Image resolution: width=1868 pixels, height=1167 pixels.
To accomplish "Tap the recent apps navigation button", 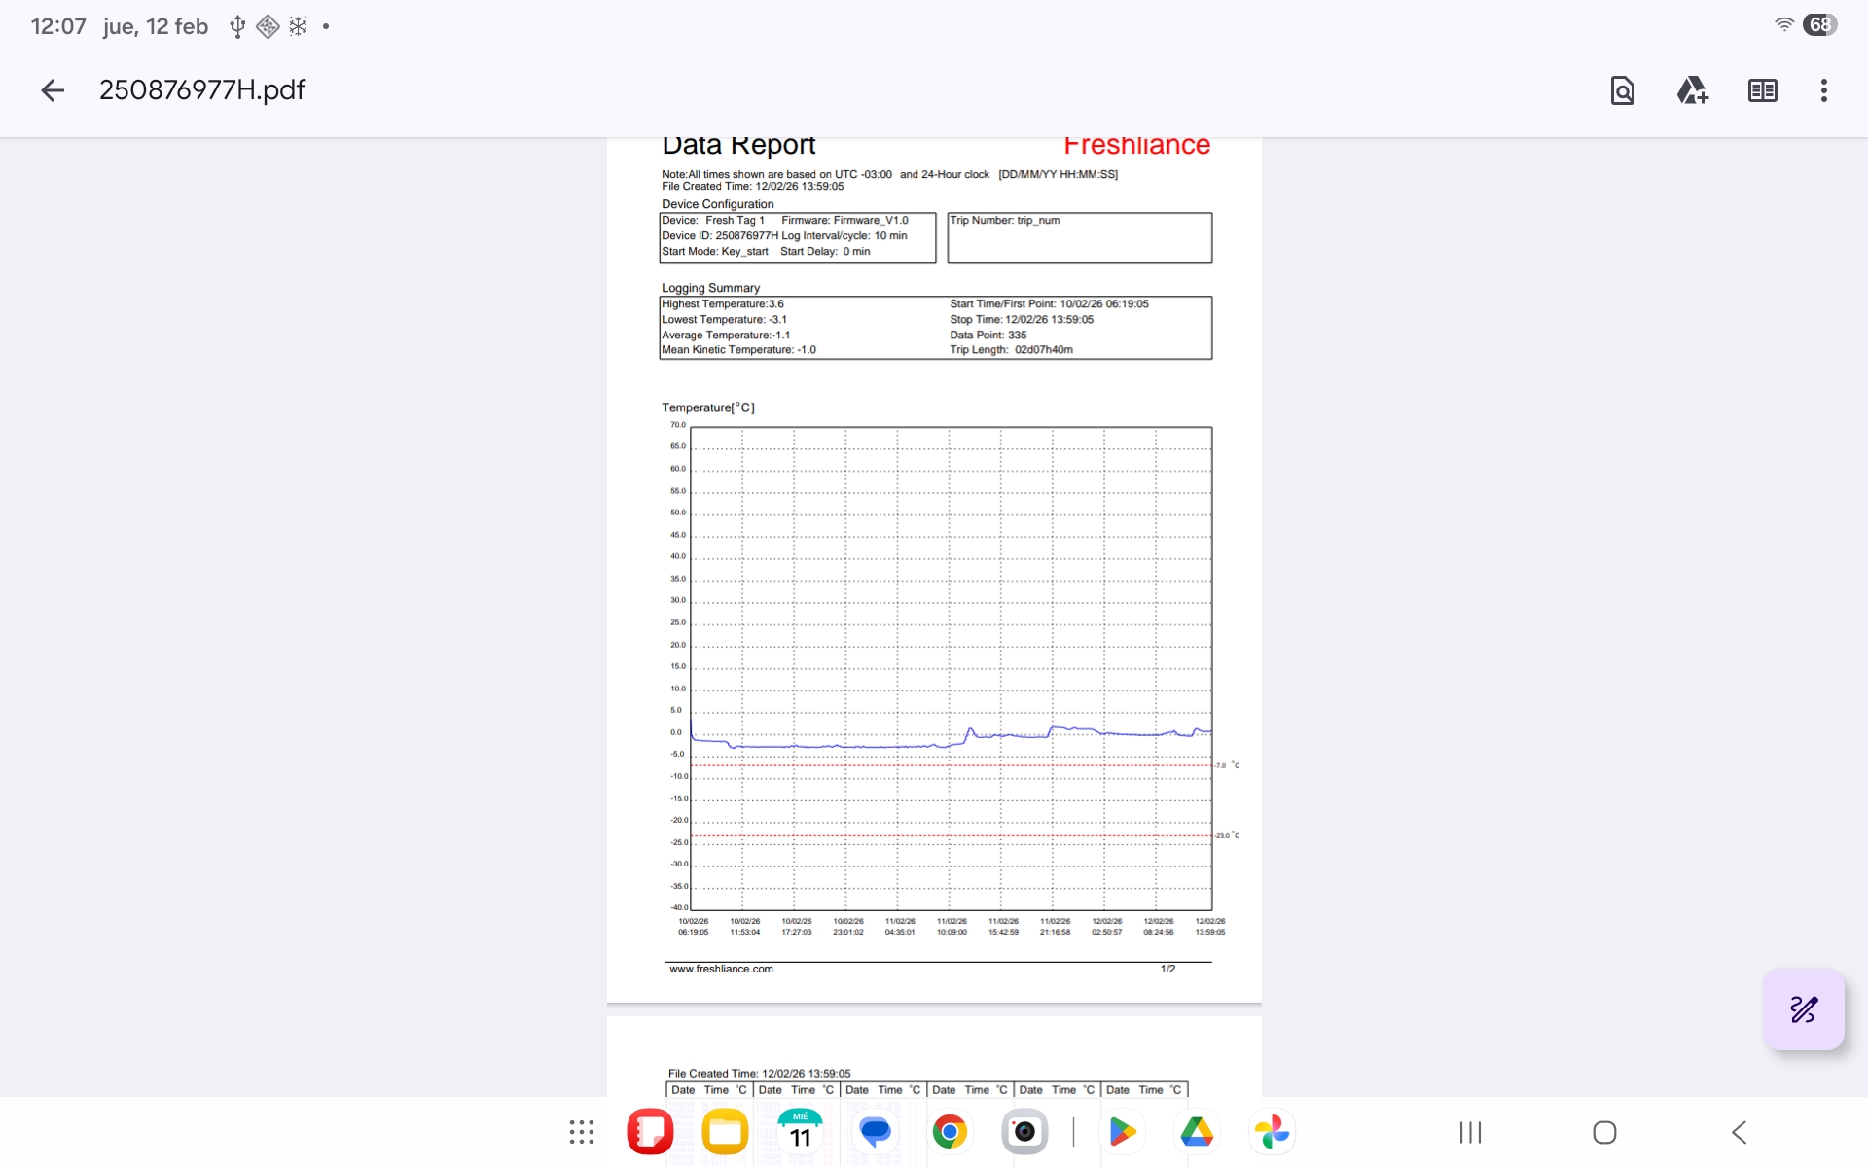I will pyautogui.click(x=1470, y=1132).
